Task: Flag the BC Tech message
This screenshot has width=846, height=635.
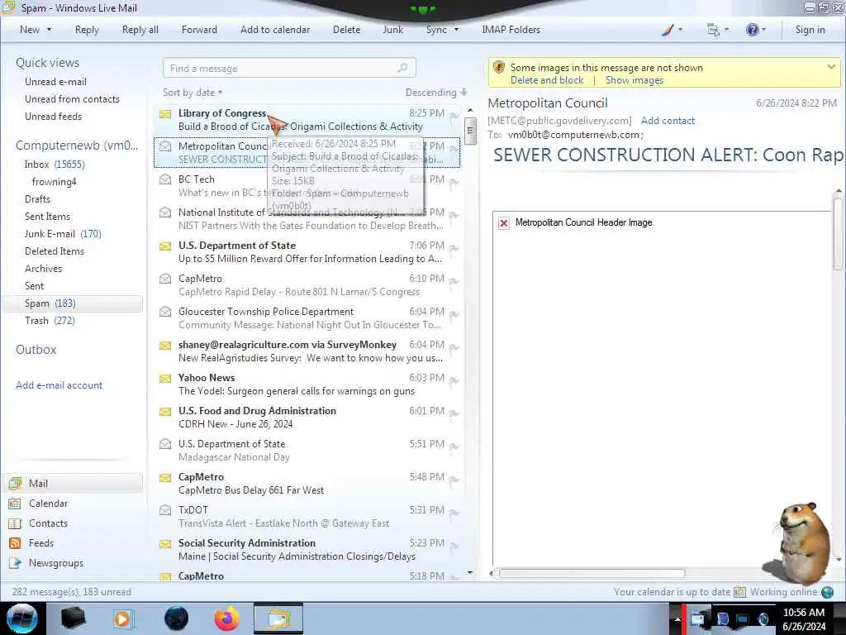Action: [454, 182]
